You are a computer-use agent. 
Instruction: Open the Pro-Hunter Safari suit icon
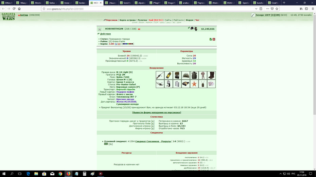[203, 75]
